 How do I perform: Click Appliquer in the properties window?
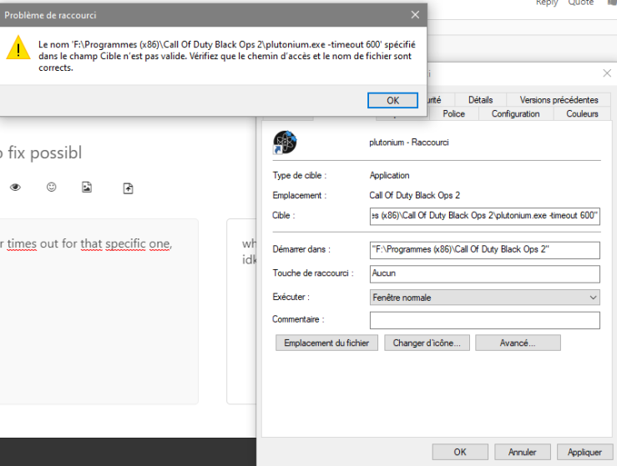point(584,452)
